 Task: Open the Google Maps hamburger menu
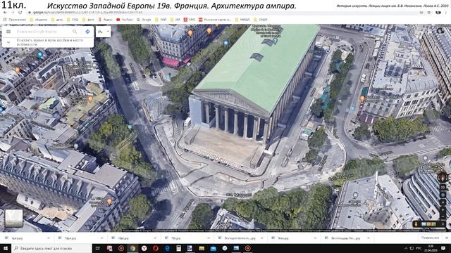click(8, 32)
